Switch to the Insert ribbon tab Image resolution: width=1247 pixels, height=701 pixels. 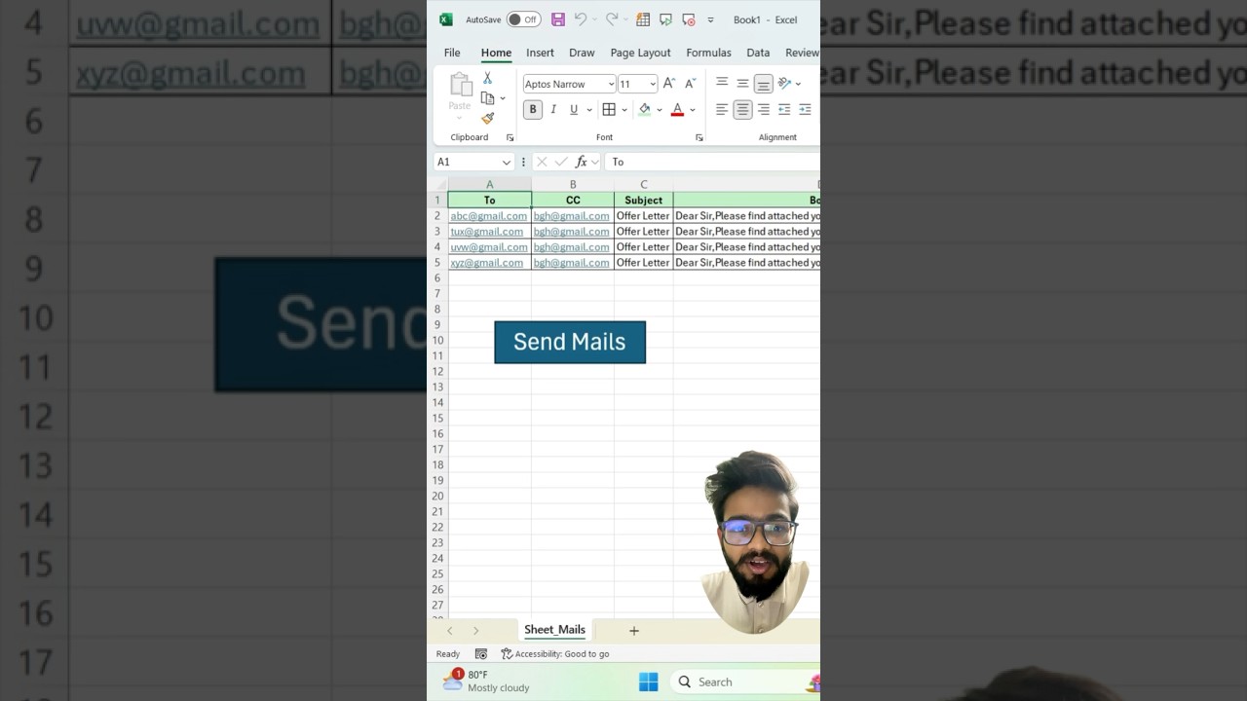pyautogui.click(x=540, y=53)
